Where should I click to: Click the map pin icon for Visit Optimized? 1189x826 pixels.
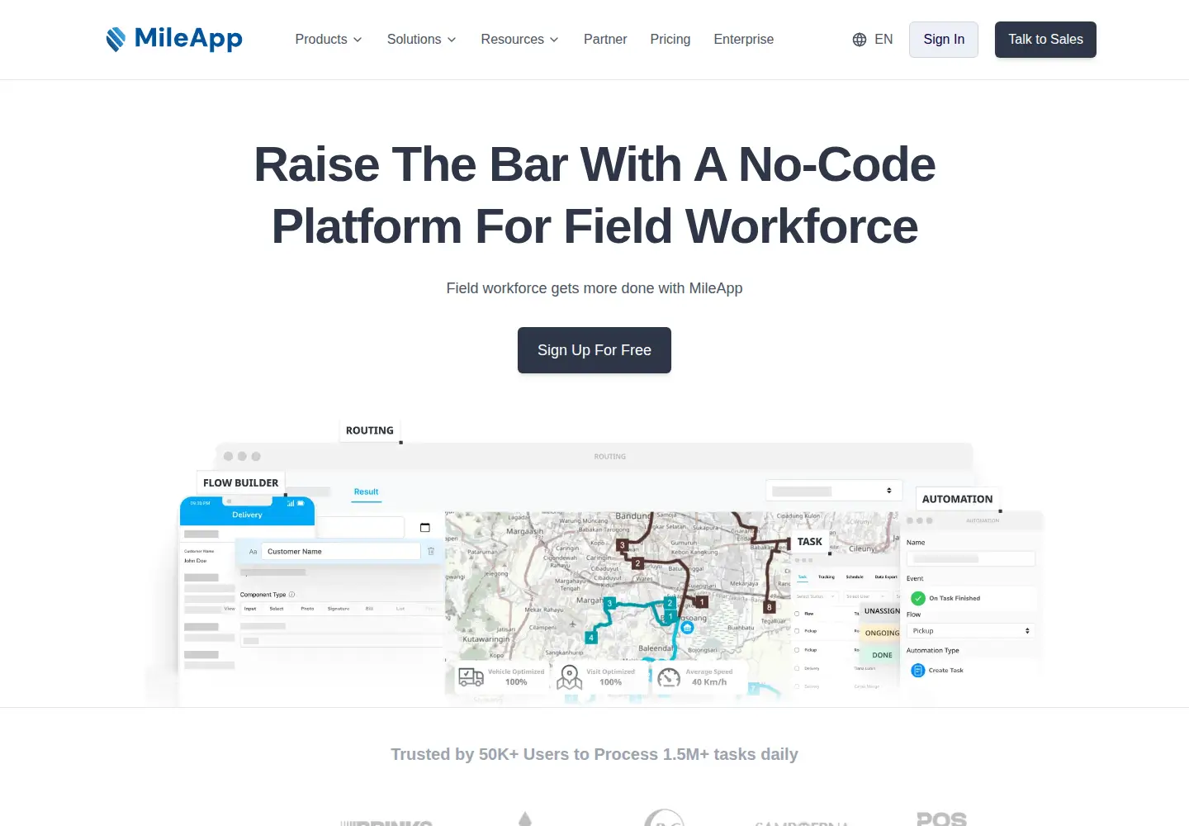tap(570, 677)
